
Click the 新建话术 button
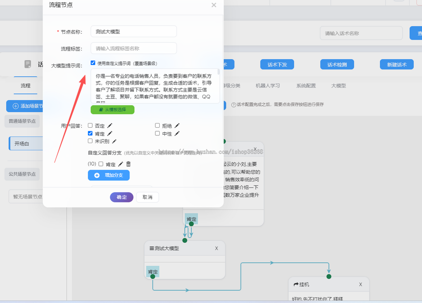tap(397, 65)
